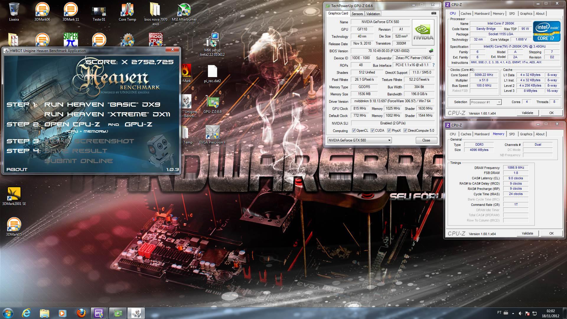Click the GPU-Z screenshot camera icon
Screen dimensions: 567x319
click(434, 13)
